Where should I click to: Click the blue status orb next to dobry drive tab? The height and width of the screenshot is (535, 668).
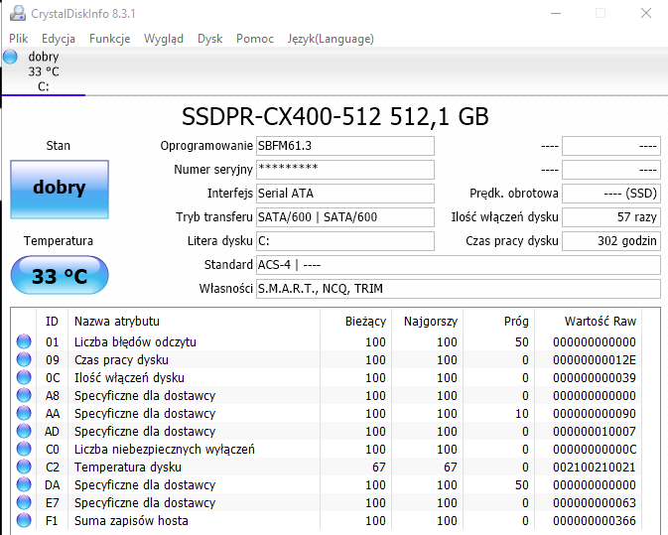[x=10, y=57]
